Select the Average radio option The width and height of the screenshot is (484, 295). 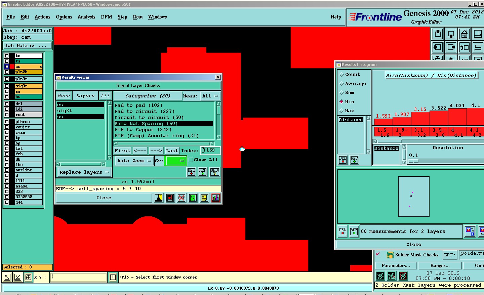coord(341,84)
